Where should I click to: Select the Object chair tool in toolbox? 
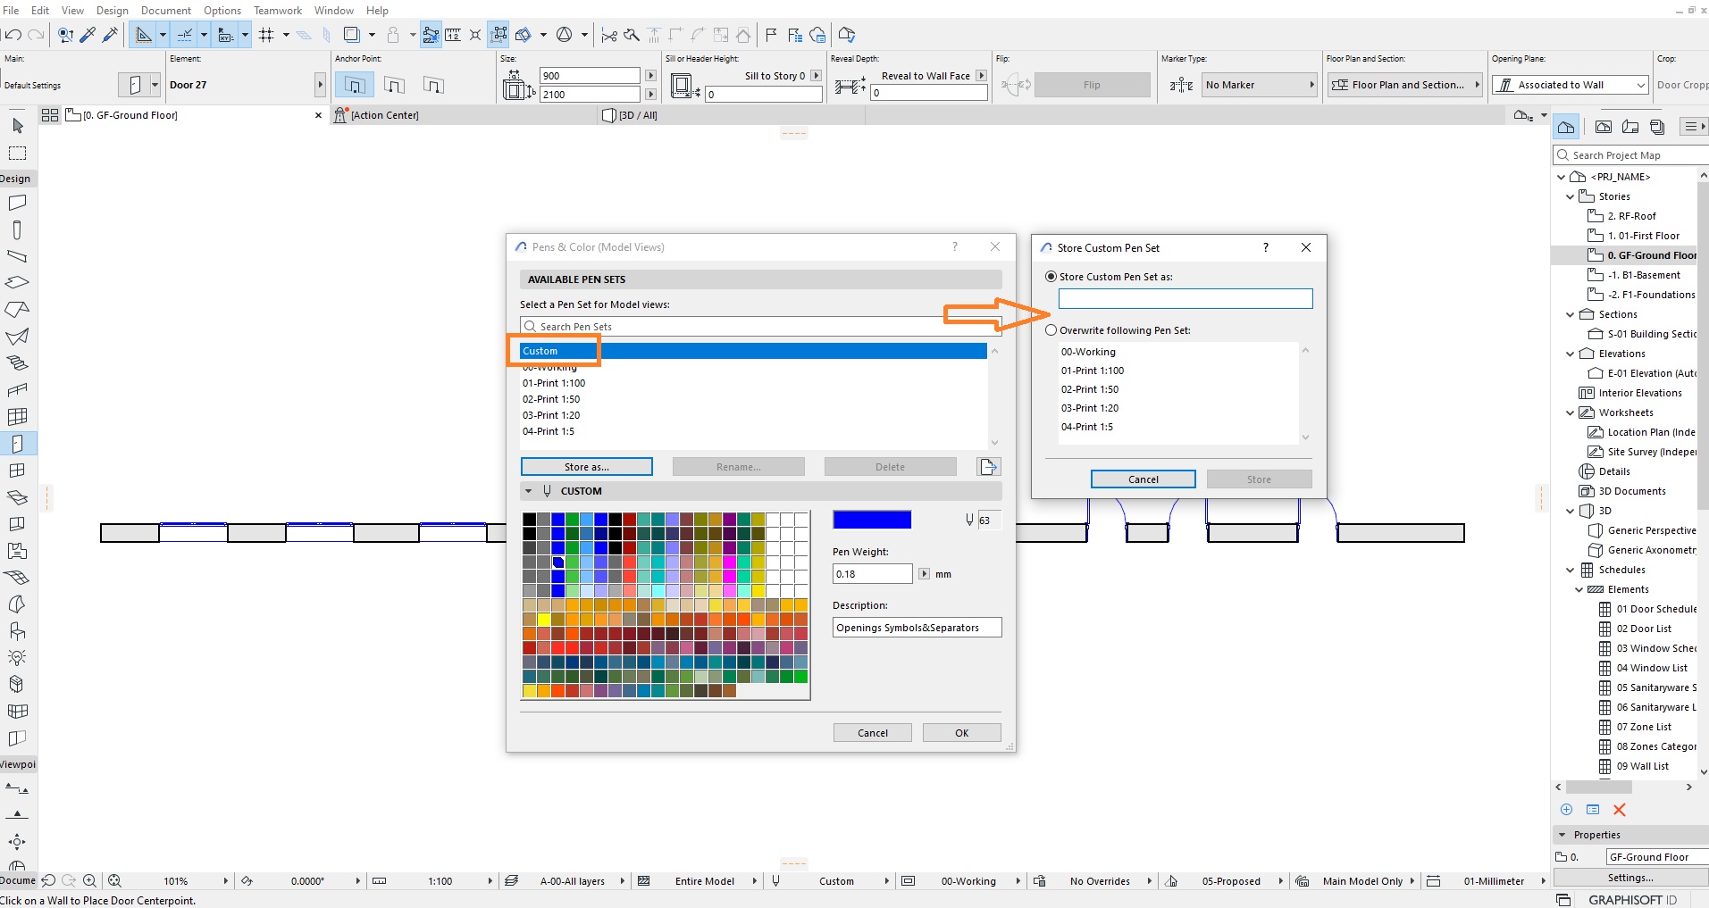click(17, 631)
